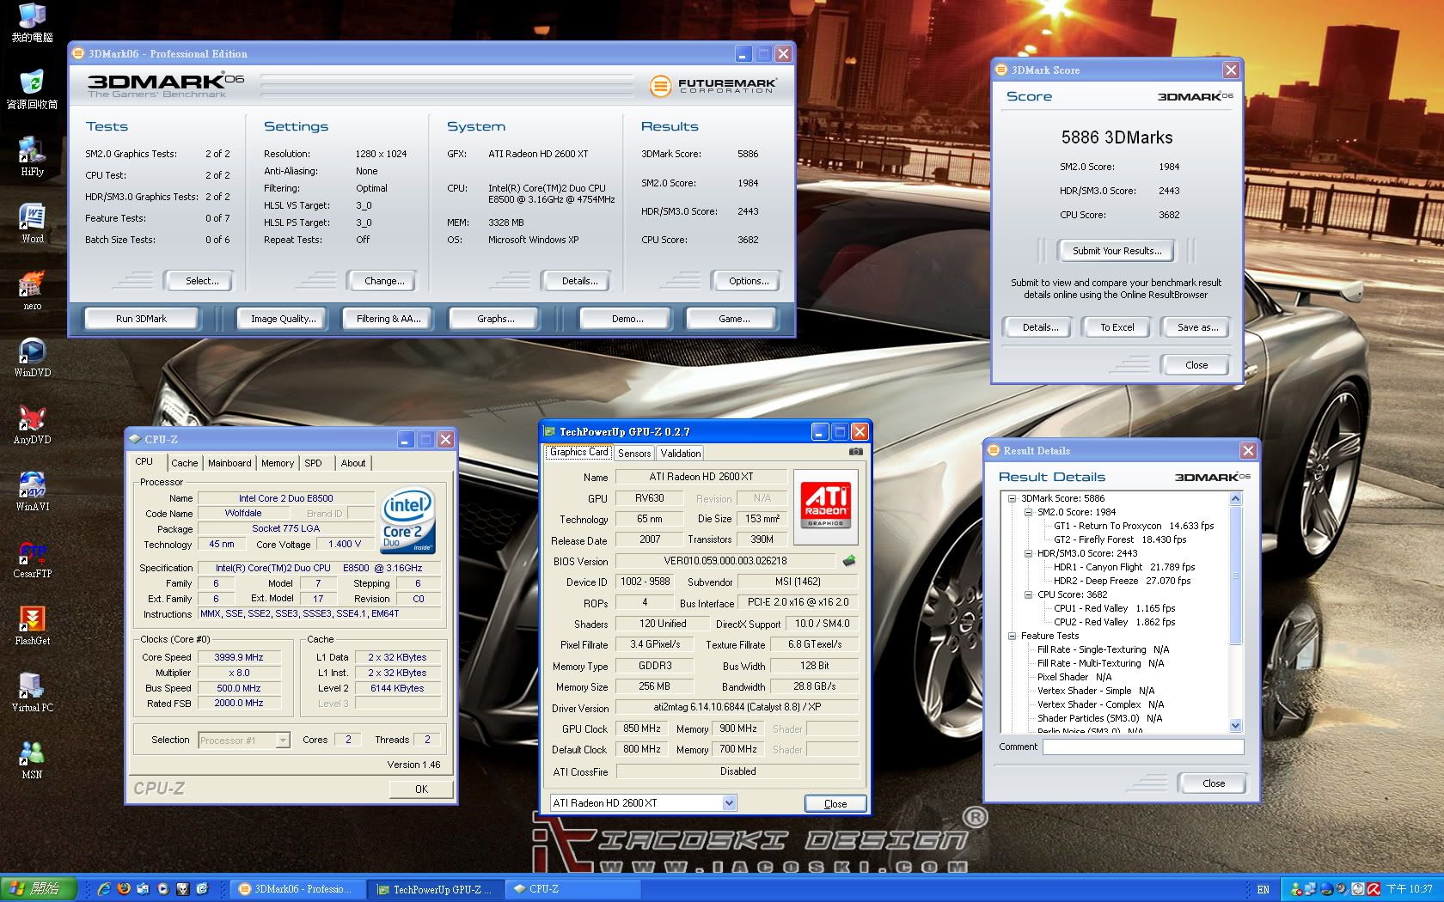Click the Image Quality... button
The image size is (1444, 902).
pyautogui.click(x=283, y=319)
